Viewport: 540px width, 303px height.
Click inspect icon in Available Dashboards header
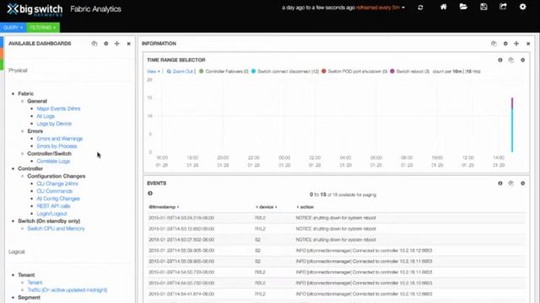[x=94, y=44]
